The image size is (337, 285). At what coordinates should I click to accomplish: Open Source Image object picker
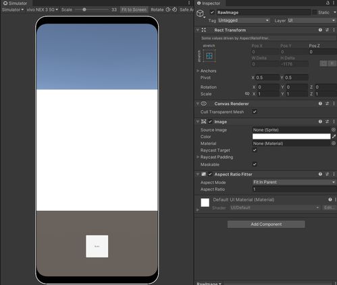point(334,129)
